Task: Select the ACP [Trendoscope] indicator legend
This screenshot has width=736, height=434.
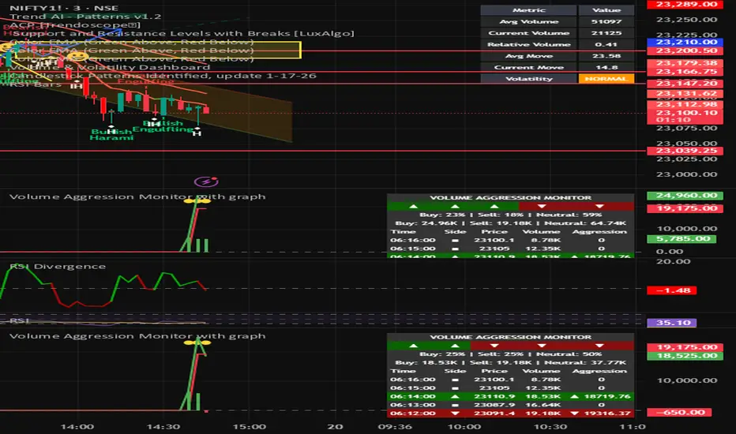Action: coord(75,25)
